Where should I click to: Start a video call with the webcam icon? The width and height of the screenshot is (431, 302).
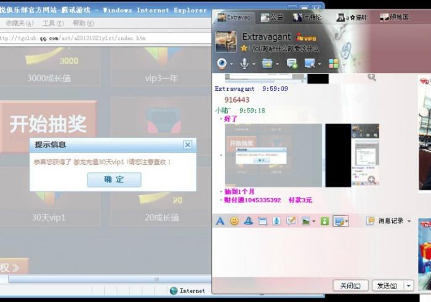222,63
